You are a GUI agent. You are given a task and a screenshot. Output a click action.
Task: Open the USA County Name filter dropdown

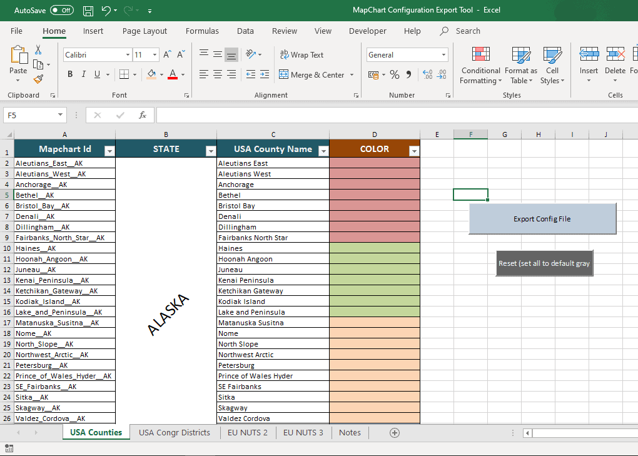(323, 151)
